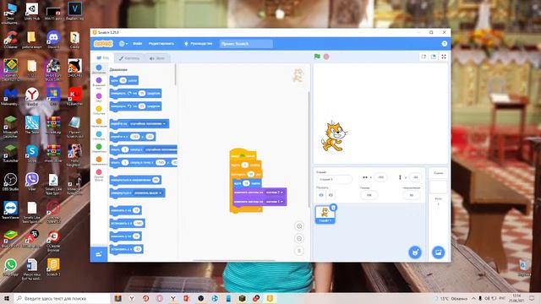
Task: Select the Переменные dark-orange category
Action: pos(99,161)
